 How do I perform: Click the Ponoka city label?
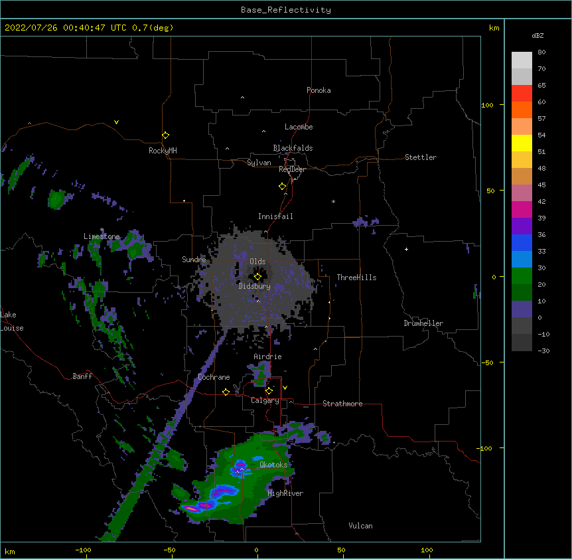coord(319,90)
